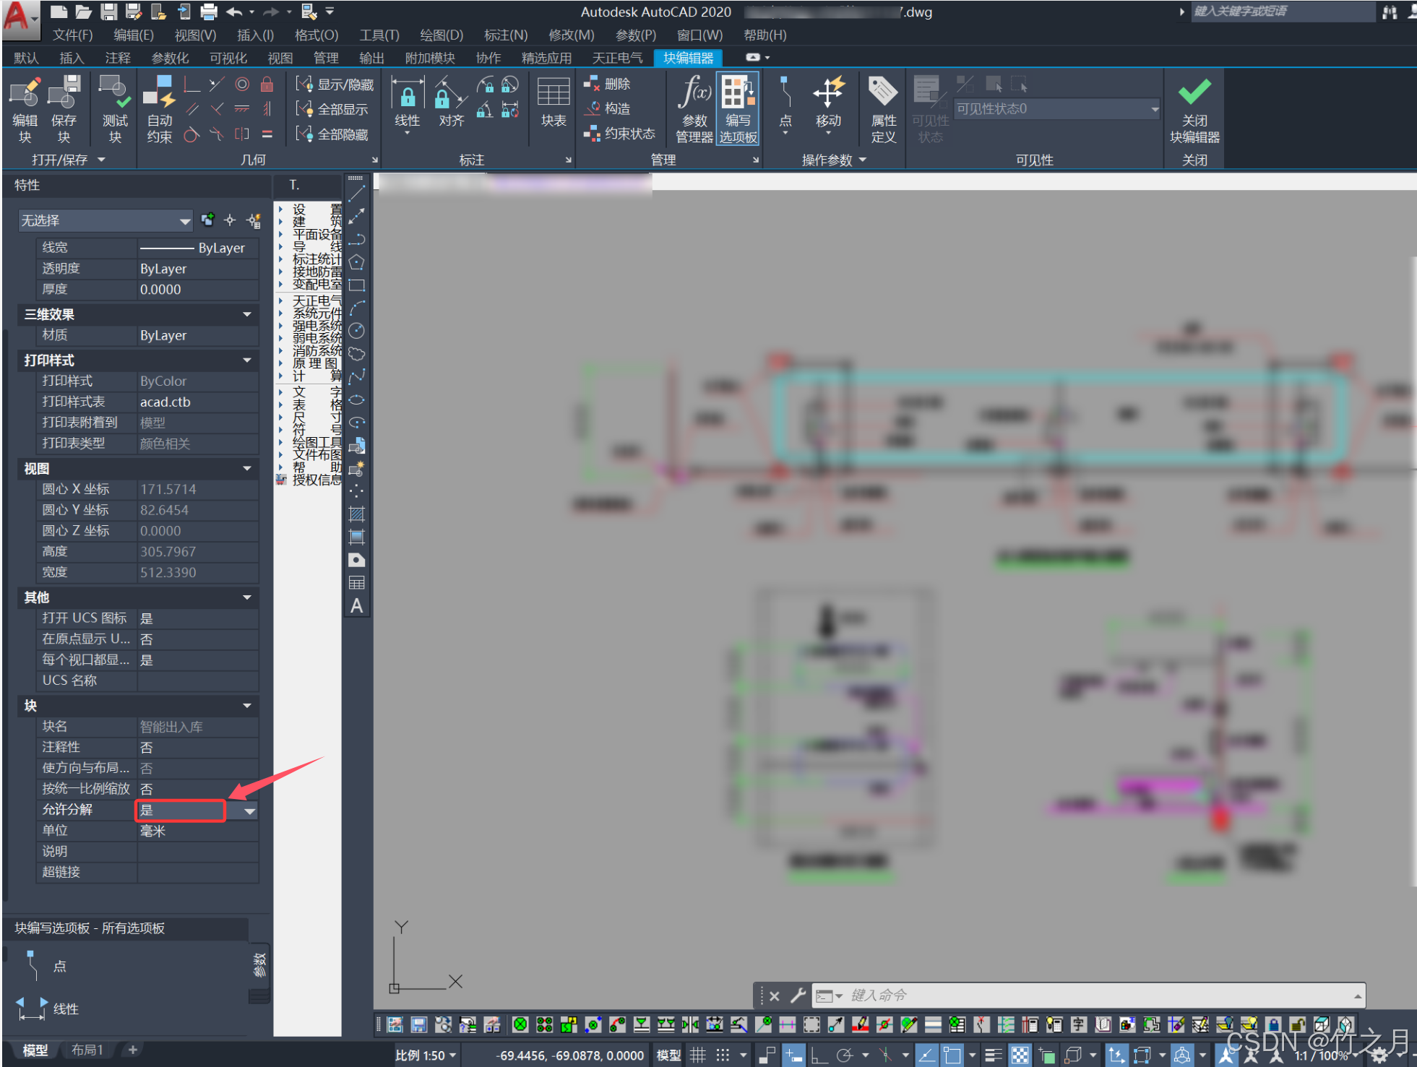1417x1067 pixels.
Task: Select the multiline text A tool
Action: pyautogui.click(x=357, y=606)
